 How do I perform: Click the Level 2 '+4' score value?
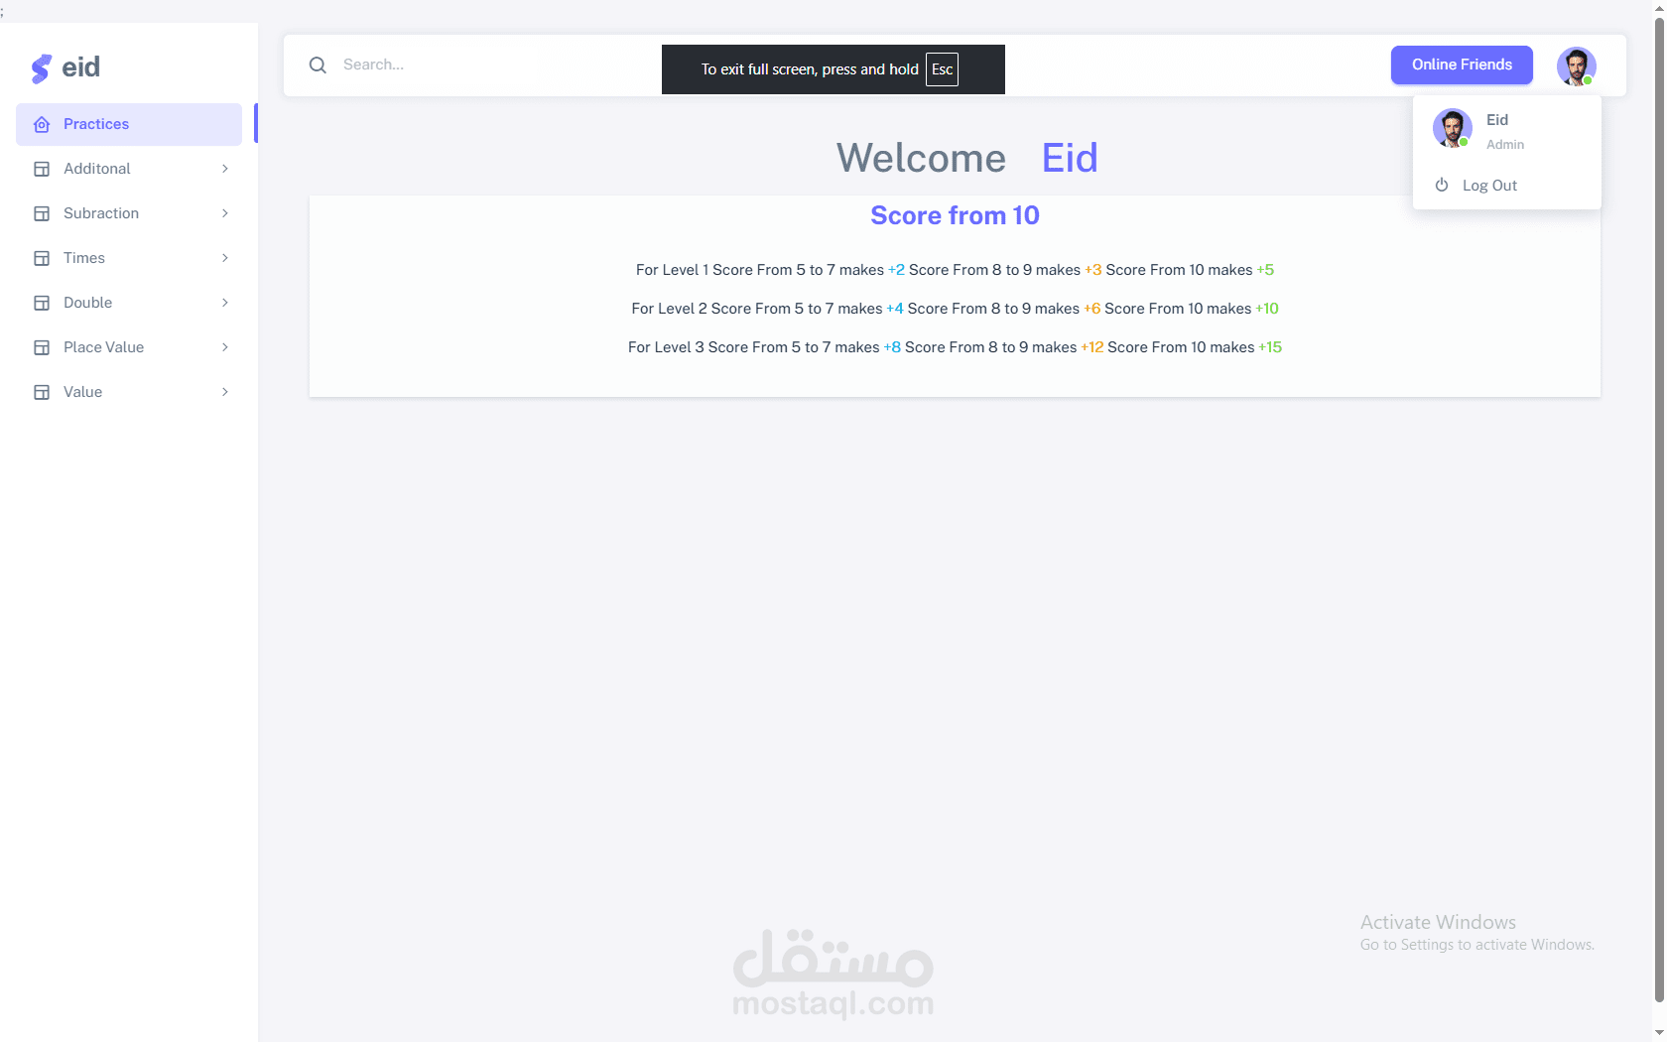tap(895, 309)
